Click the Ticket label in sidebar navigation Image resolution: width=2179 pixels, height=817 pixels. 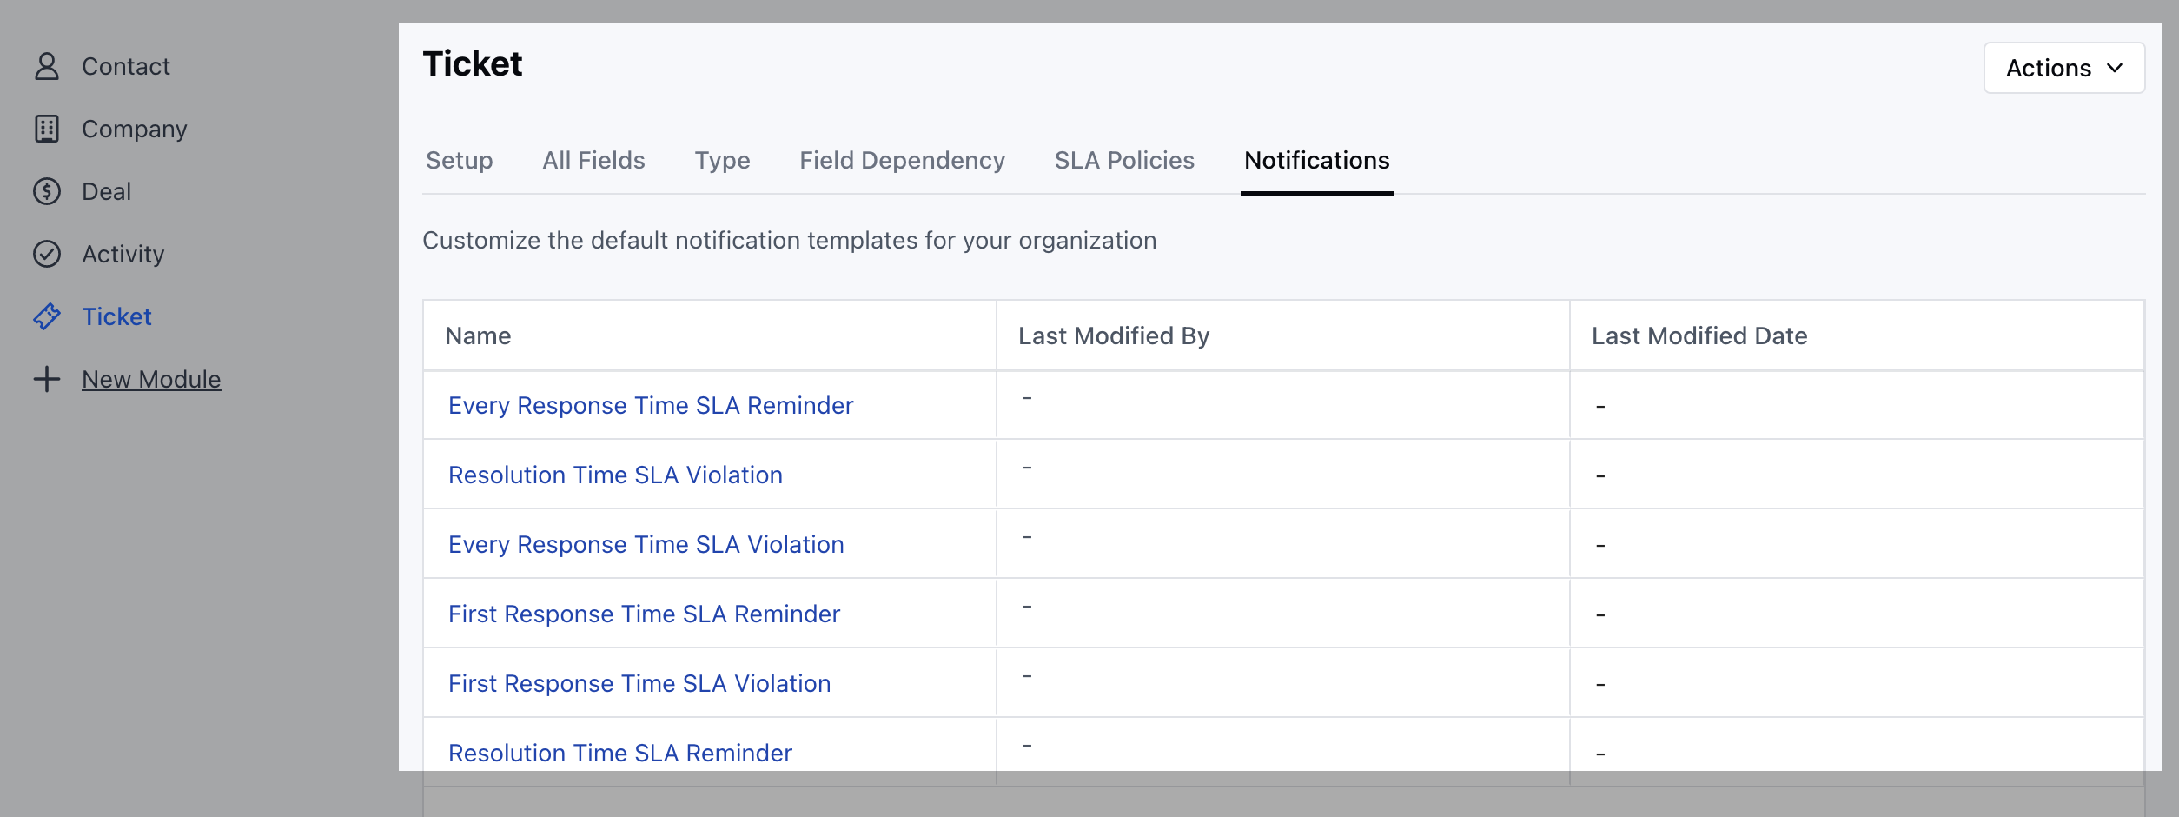116,316
